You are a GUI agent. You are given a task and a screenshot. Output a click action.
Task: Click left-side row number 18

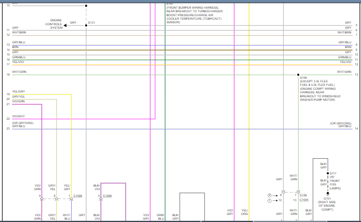(8, 74)
